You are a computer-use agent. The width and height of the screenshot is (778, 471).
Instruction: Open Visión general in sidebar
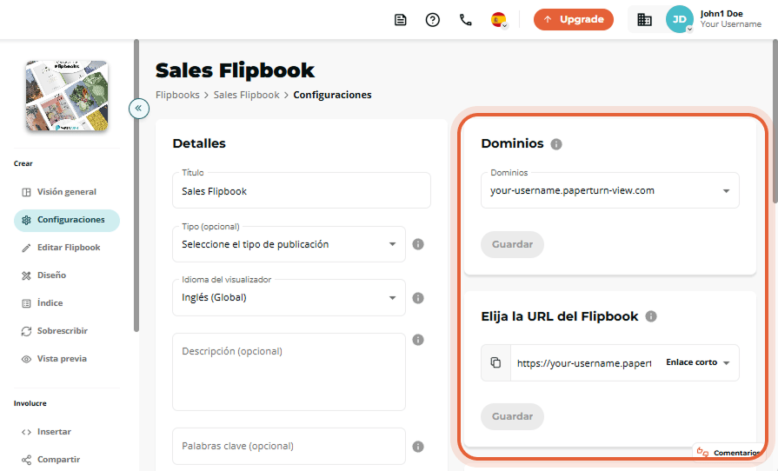click(66, 192)
